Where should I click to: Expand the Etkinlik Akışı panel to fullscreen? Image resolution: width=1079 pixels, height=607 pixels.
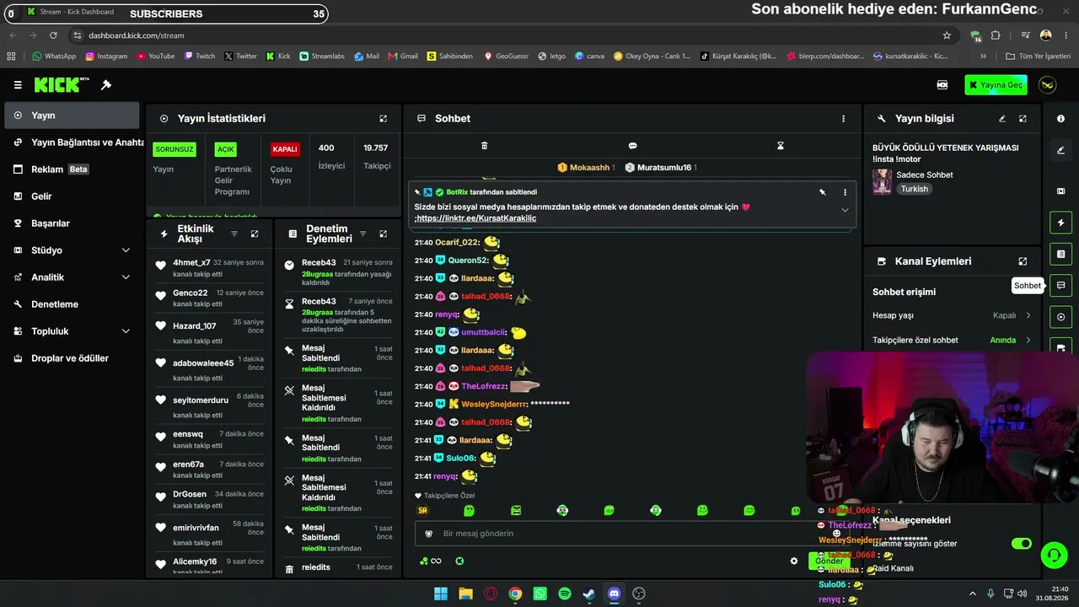coord(255,234)
